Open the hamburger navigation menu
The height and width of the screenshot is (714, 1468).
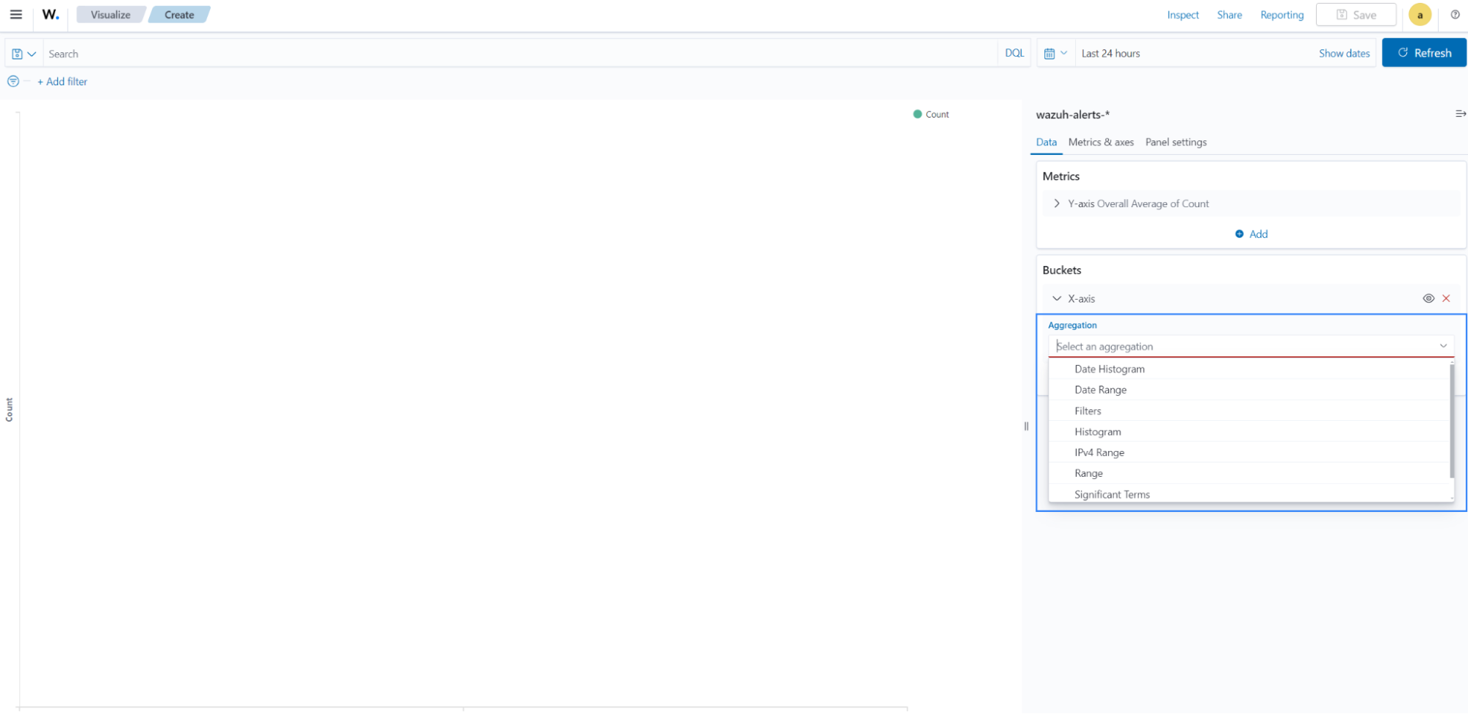(x=15, y=15)
